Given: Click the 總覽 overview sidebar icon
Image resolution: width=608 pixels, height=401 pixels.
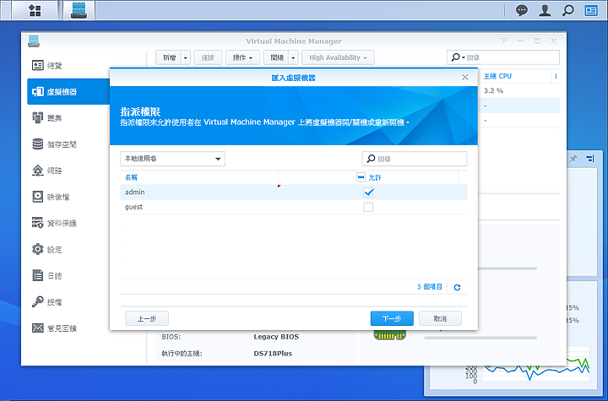Looking at the screenshot, I should (38, 65).
